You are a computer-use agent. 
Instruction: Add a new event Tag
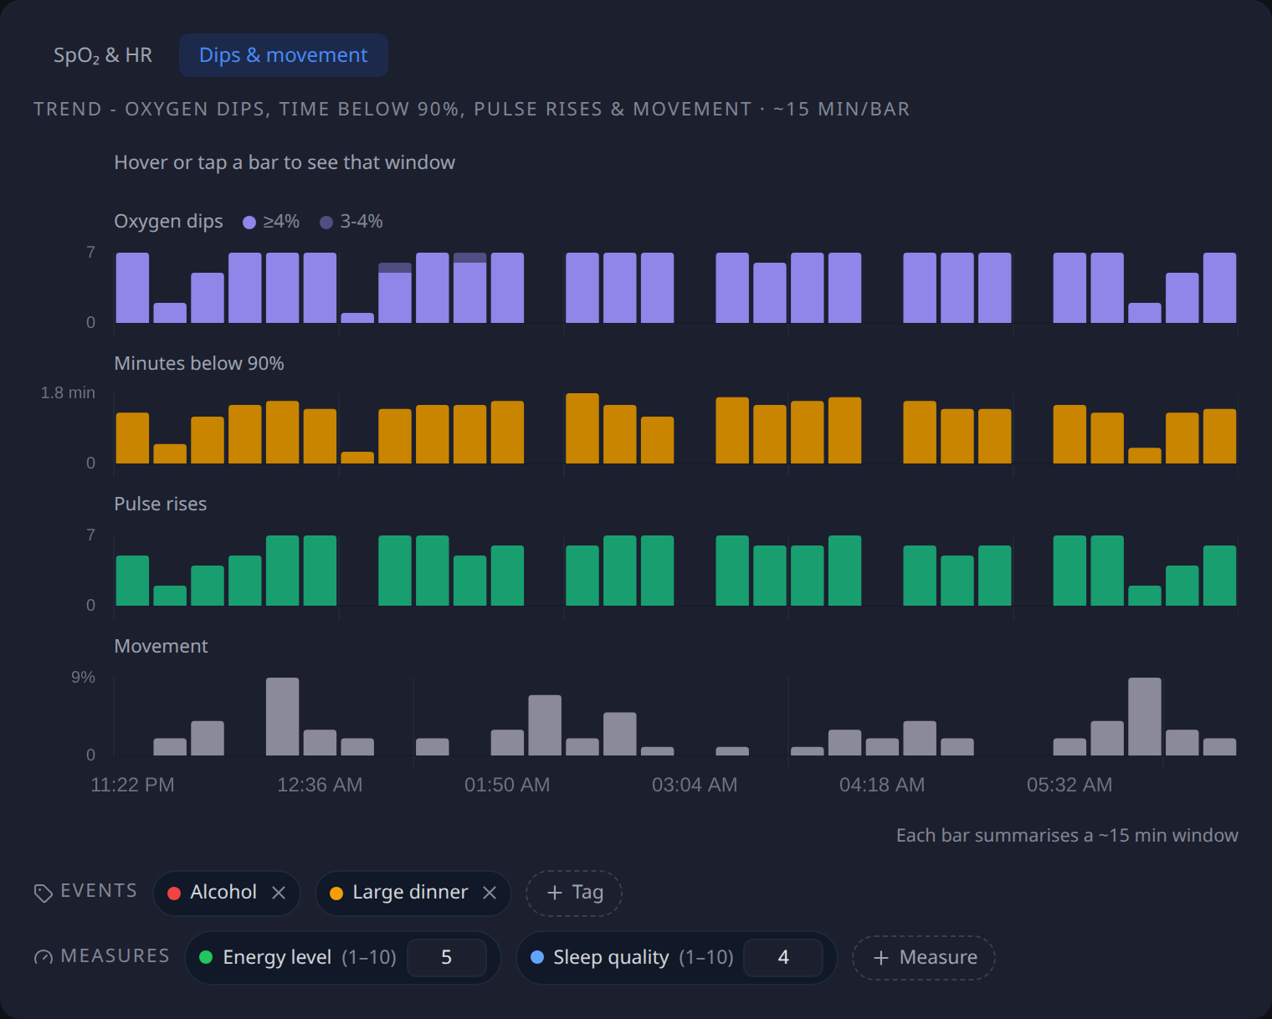(574, 893)
